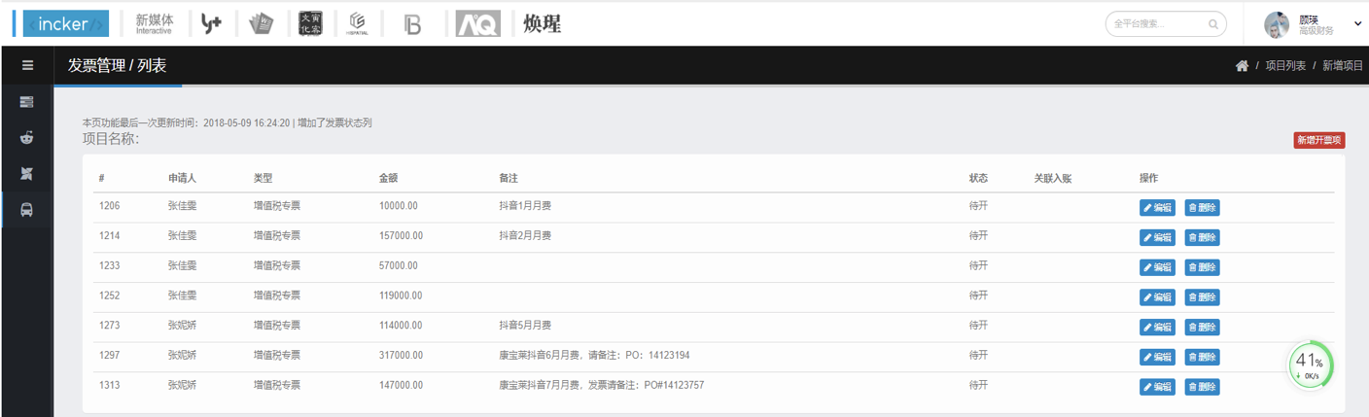This screenshot has height=417, width=1369.
Task: Click the 关联入账 column header
Action: click(1053, 179)
